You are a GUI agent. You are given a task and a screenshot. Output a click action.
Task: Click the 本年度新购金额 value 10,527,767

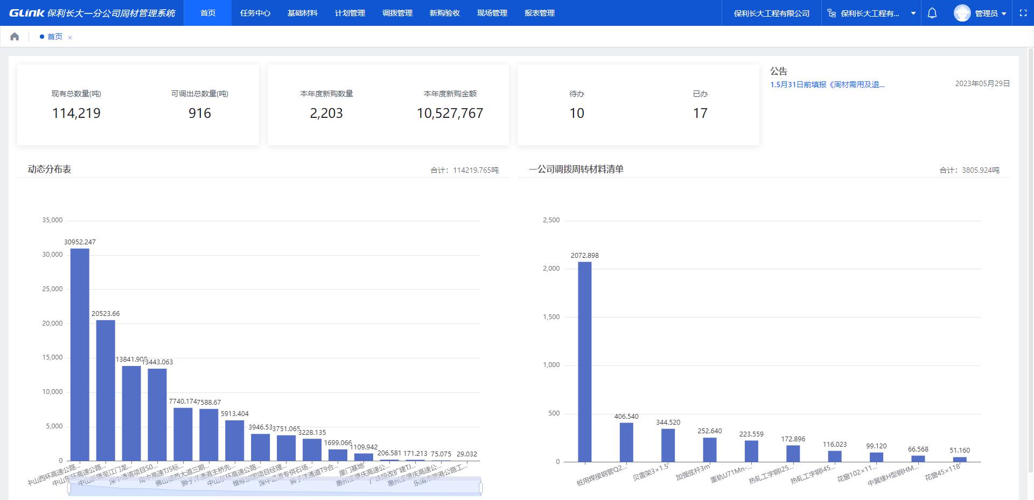coord(450,113)
